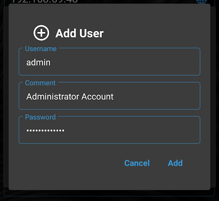Place cursor in the admin username text

pos(38,63)
